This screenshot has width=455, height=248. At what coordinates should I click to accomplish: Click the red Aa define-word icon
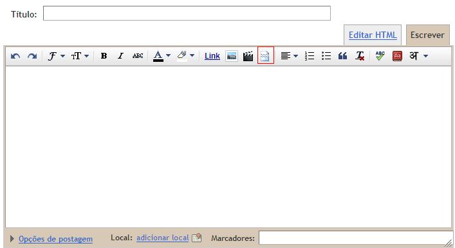pos(397,56)
